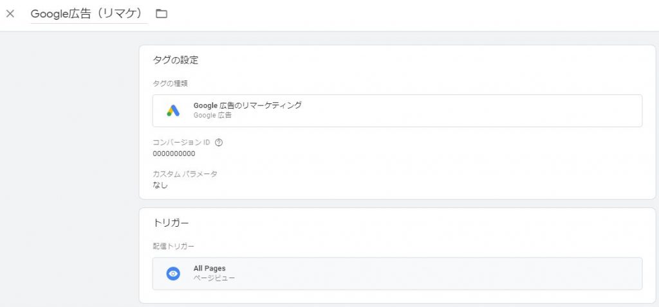Click the Google Ads logo icon
659x307 pixels.
pyautogui.click(x=173, y=110)
